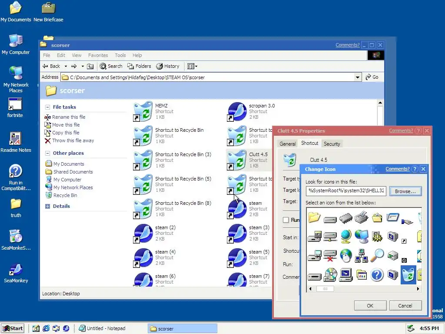Screen dimensions: 445x334
Task: Open the Forward button history dropdown
Action: [x=83, y=66]
